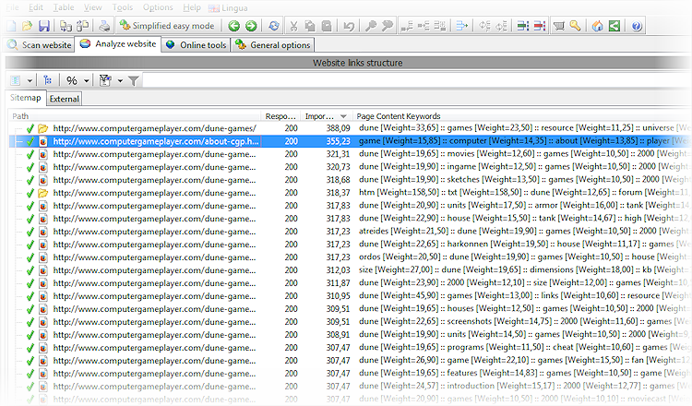Open the percent sign dropdown arrow
692x406 pixels.
pyautogui.click(x=87, y=81)
